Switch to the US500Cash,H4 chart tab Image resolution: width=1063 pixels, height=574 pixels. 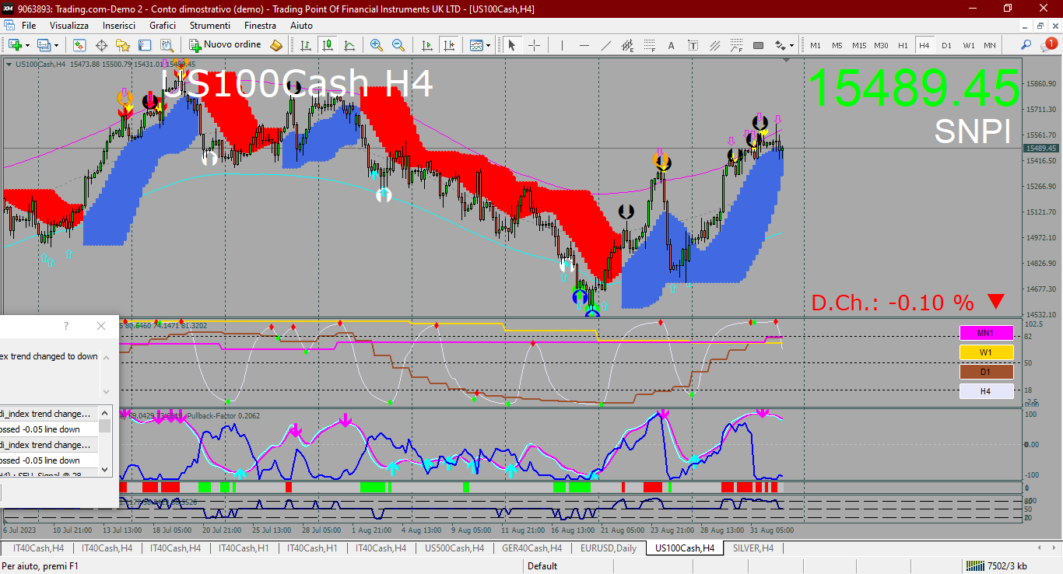click(454, 548)
